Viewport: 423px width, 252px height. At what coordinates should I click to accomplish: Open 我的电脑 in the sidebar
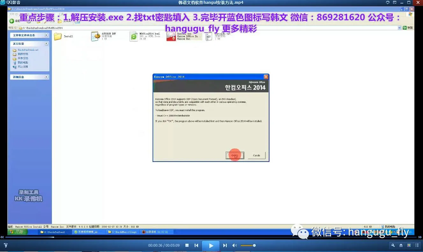pyautogui.click(x=23, y=63)
